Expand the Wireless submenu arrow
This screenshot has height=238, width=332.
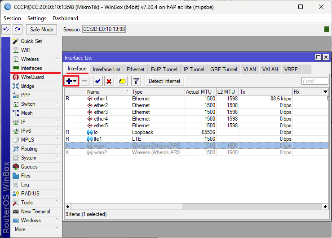coord(57,59)
